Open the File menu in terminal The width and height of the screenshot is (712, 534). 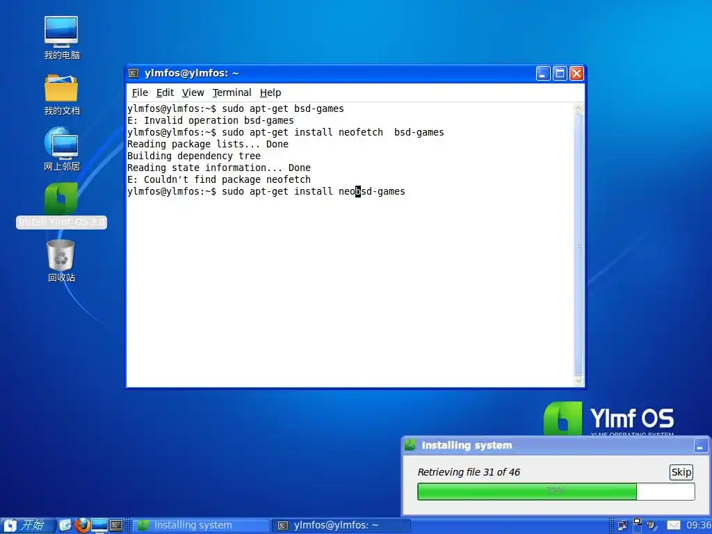point(140,92)
